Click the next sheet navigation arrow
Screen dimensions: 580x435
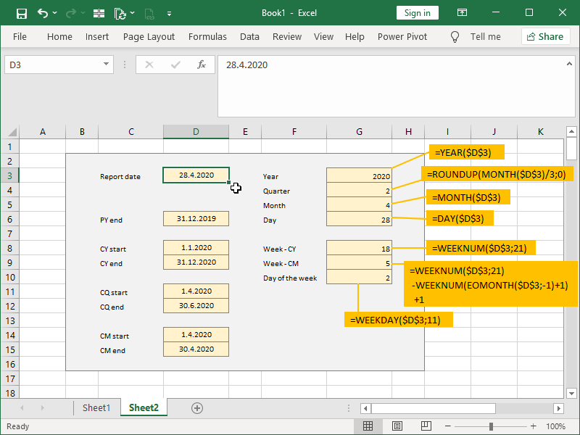coord(43,408)
